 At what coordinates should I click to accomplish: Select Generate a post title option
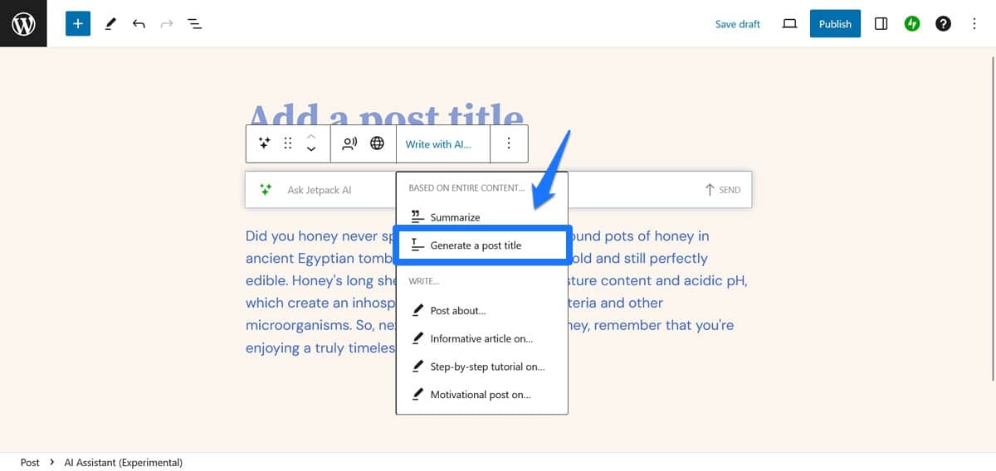pyautogui.click(x=476, y=245)
